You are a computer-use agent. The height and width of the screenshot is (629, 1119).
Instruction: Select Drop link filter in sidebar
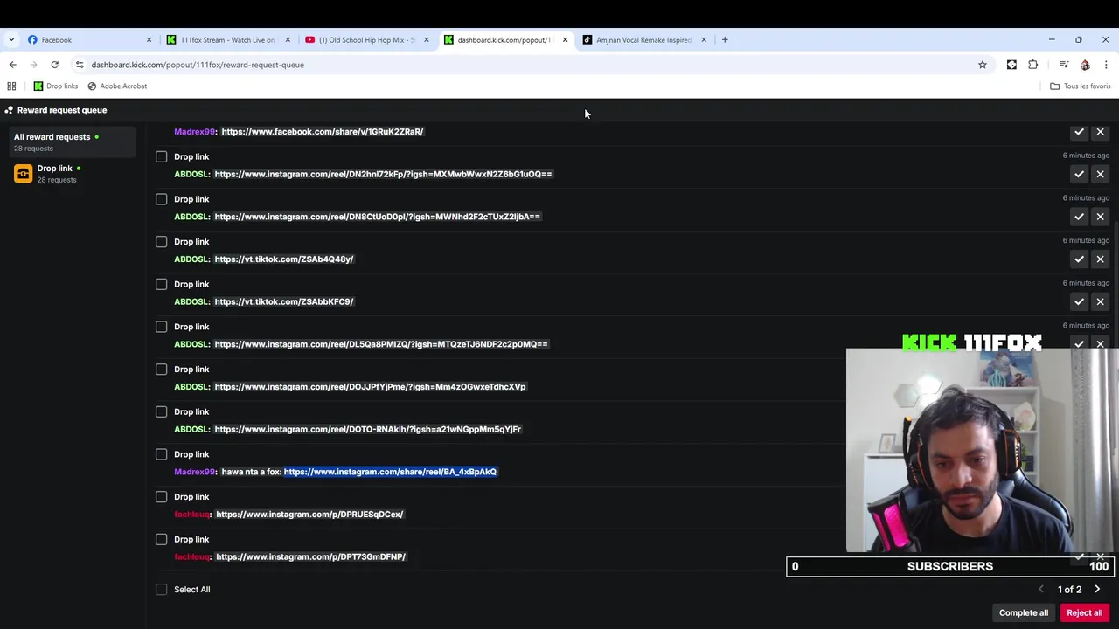(x=73, y=173)
